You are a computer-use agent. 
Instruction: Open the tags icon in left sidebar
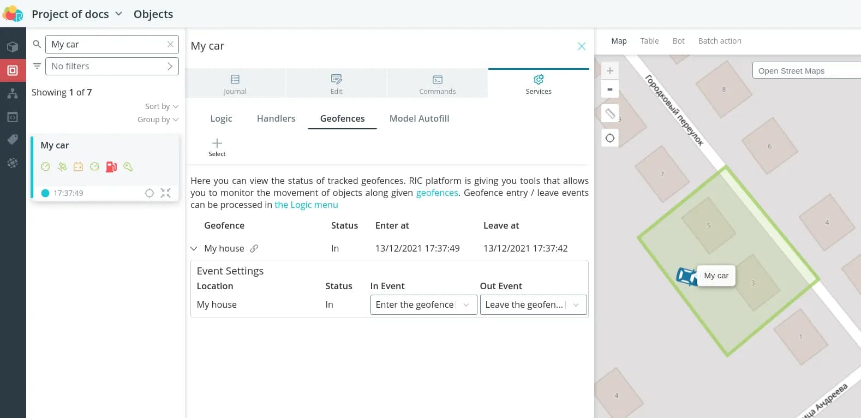13,140
